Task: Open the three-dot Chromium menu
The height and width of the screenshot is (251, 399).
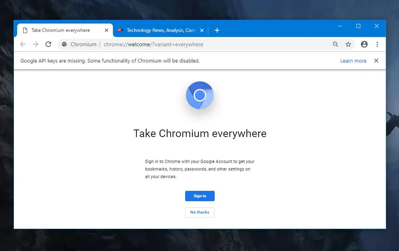Action: click(x=377, y=44)
